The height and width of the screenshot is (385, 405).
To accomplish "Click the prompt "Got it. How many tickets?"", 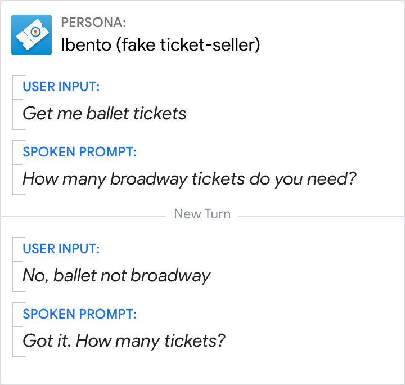I will pos(124,341).
